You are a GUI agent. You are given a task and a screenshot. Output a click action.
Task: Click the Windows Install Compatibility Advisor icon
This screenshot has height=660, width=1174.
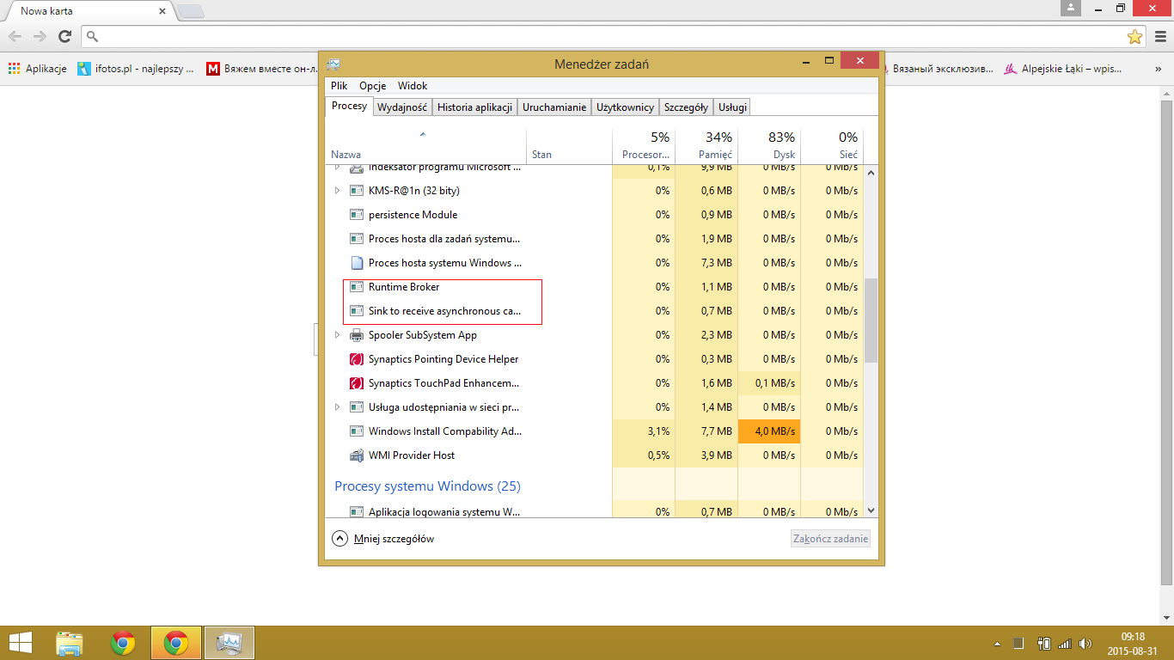357,431
